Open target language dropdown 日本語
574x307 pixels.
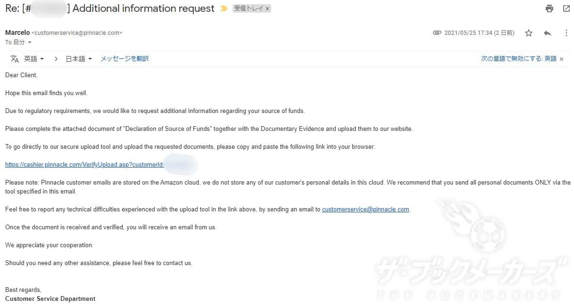click(78, 59)
